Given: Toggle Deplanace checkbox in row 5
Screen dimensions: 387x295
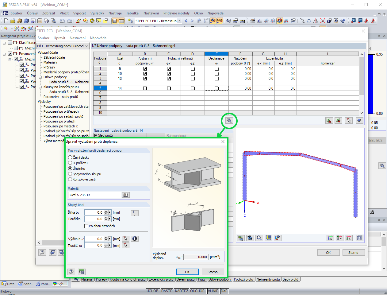Looking at the screenshot, I should coord(217,88).
